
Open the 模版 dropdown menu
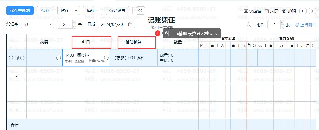click(93, 10)
